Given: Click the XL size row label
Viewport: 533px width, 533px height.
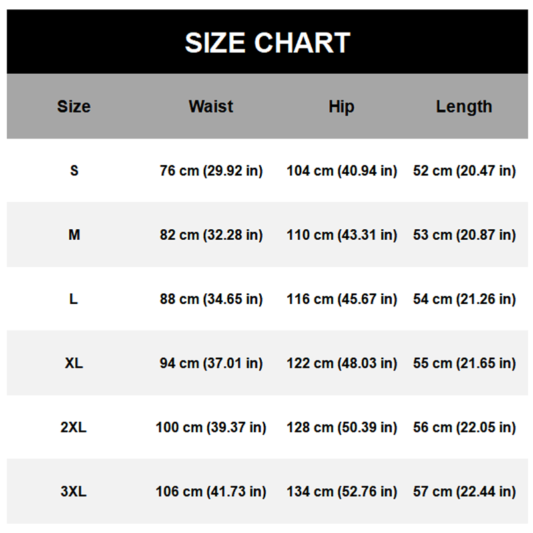Looking at the screenshot, I should pyautogui.click(x=74, y=363).
